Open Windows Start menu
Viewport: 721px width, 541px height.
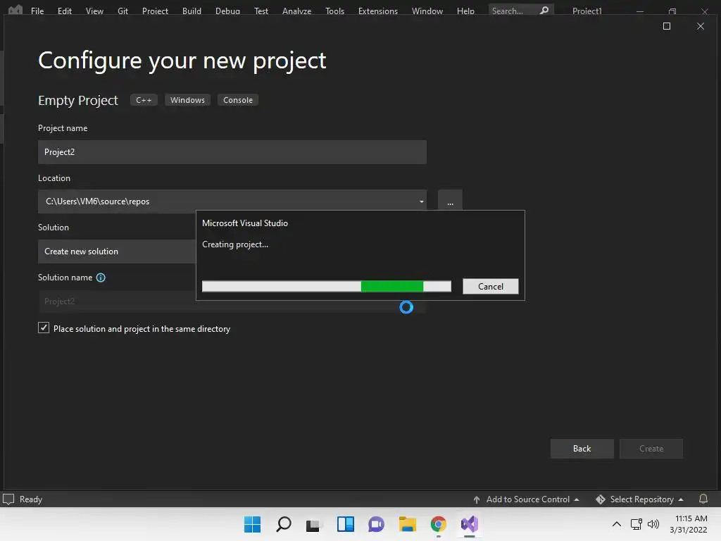(252, 524)
